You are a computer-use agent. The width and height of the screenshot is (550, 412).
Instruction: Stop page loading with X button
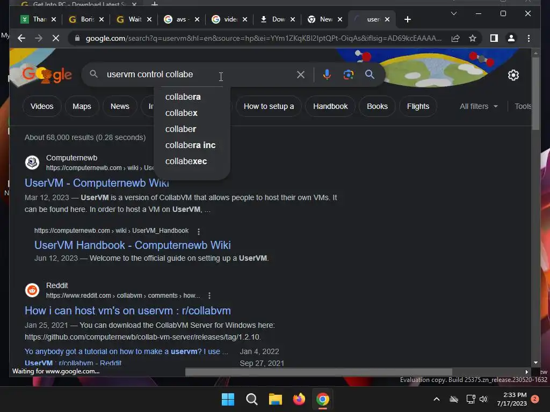(x=56, y=38)
